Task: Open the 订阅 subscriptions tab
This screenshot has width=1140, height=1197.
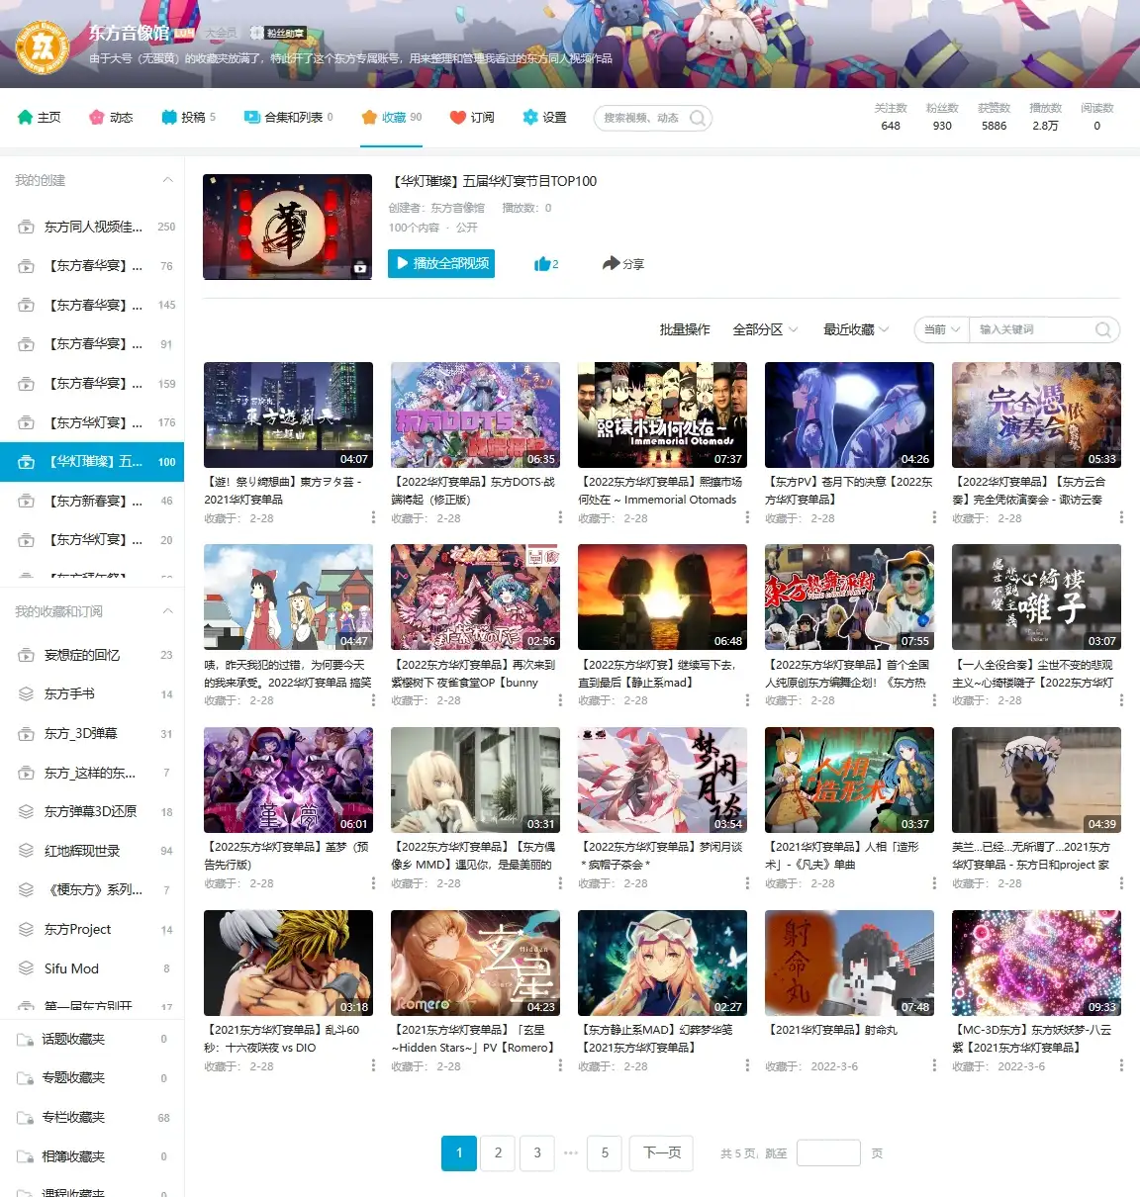Action: (472, 117)
